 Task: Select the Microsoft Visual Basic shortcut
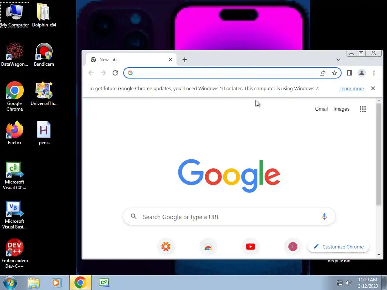15,215
